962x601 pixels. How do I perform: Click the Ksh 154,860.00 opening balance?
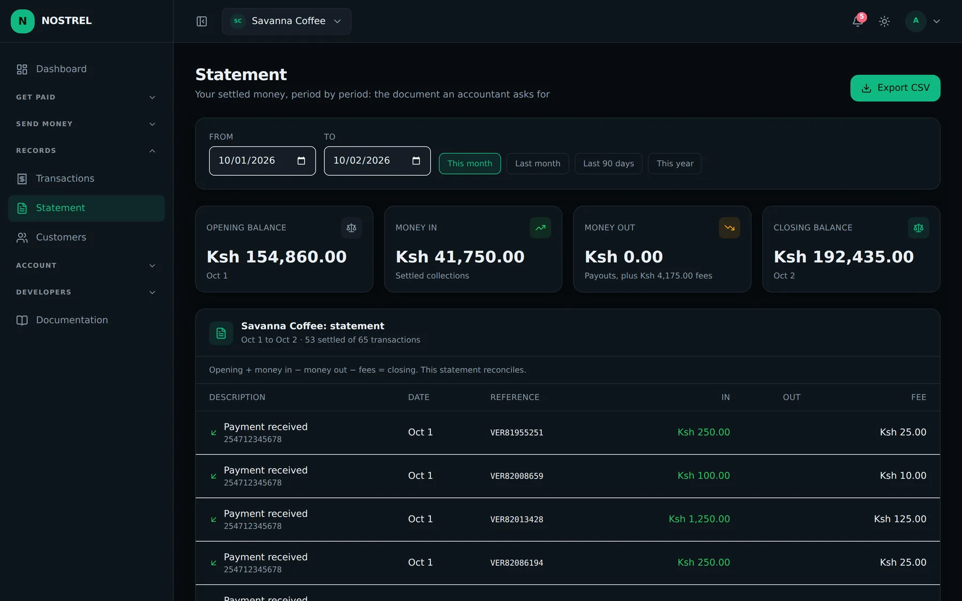click(277, 257)
